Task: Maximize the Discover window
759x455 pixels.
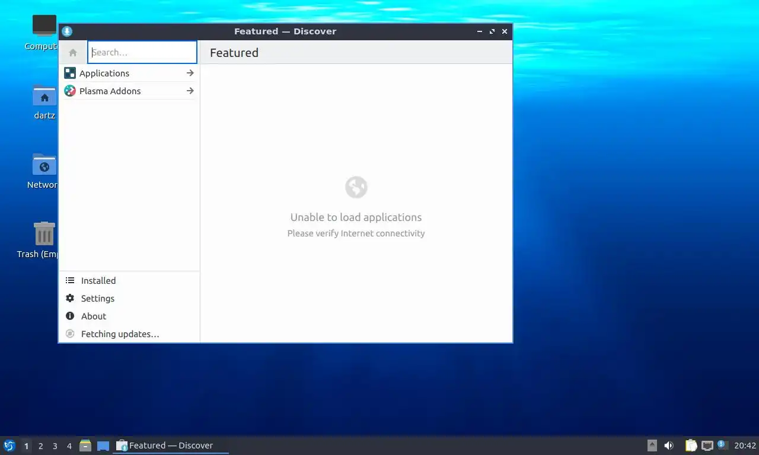Action: [492, 31]
